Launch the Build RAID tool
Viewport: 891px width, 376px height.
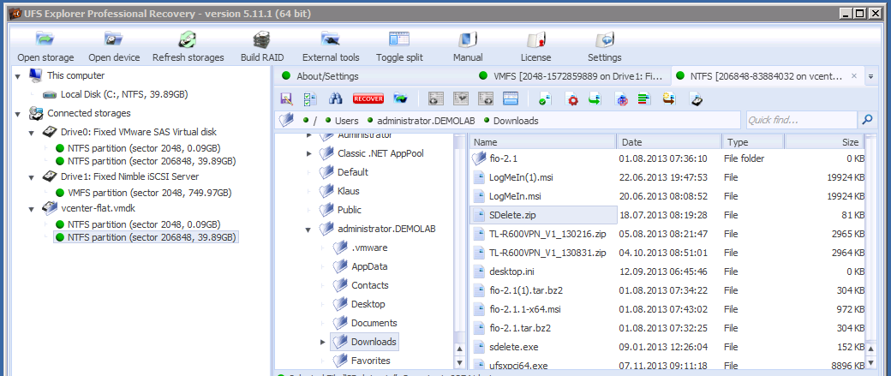(262, 46)
